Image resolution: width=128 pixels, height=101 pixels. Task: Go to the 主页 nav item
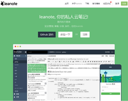67,4
